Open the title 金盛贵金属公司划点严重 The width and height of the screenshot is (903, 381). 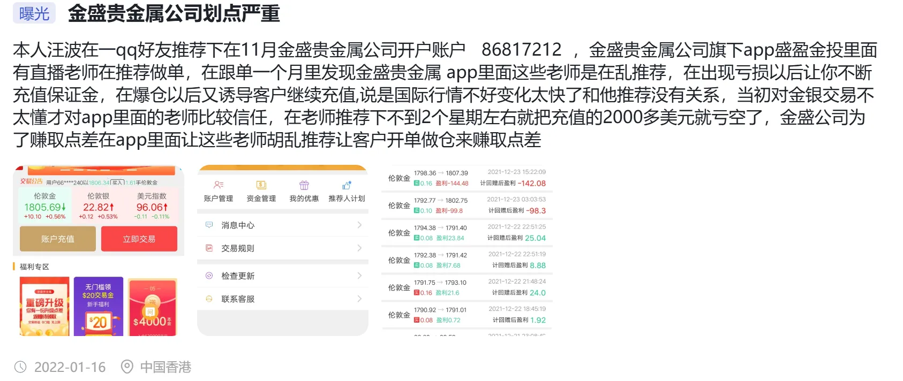point(174,13)
